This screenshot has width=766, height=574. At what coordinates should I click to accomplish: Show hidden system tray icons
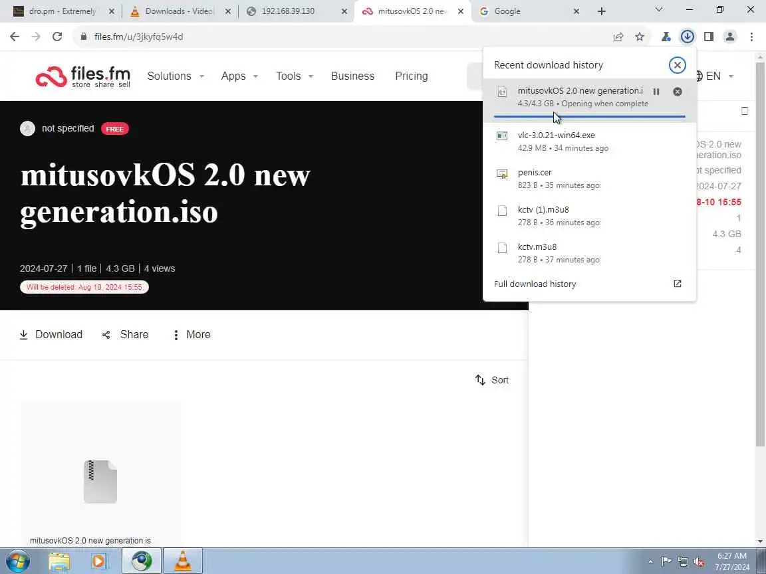click(650, 561)
